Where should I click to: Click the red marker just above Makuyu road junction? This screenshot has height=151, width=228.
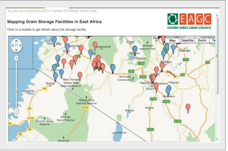tap(162, 67)
